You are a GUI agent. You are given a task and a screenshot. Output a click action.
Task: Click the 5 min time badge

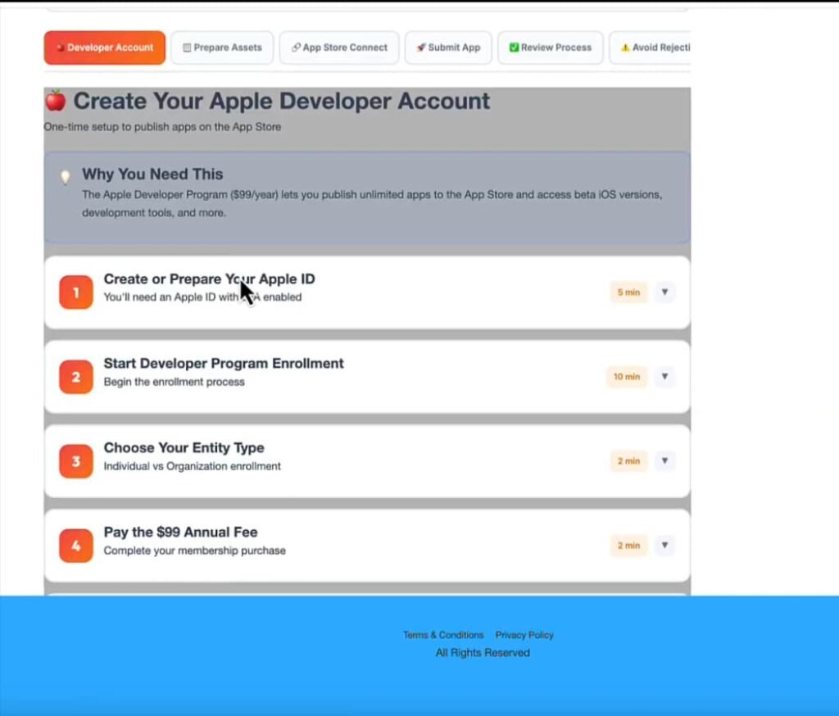[628, 292]
